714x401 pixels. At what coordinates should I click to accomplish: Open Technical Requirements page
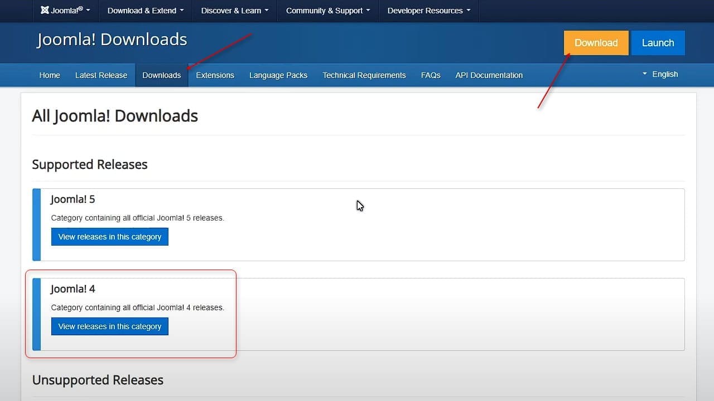tap(364, 75)
